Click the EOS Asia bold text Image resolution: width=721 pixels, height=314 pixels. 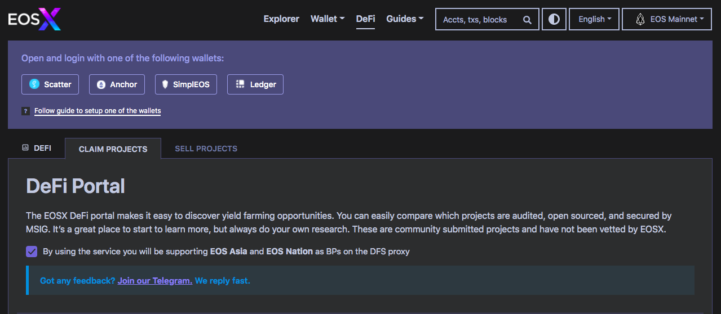point(228,252)
